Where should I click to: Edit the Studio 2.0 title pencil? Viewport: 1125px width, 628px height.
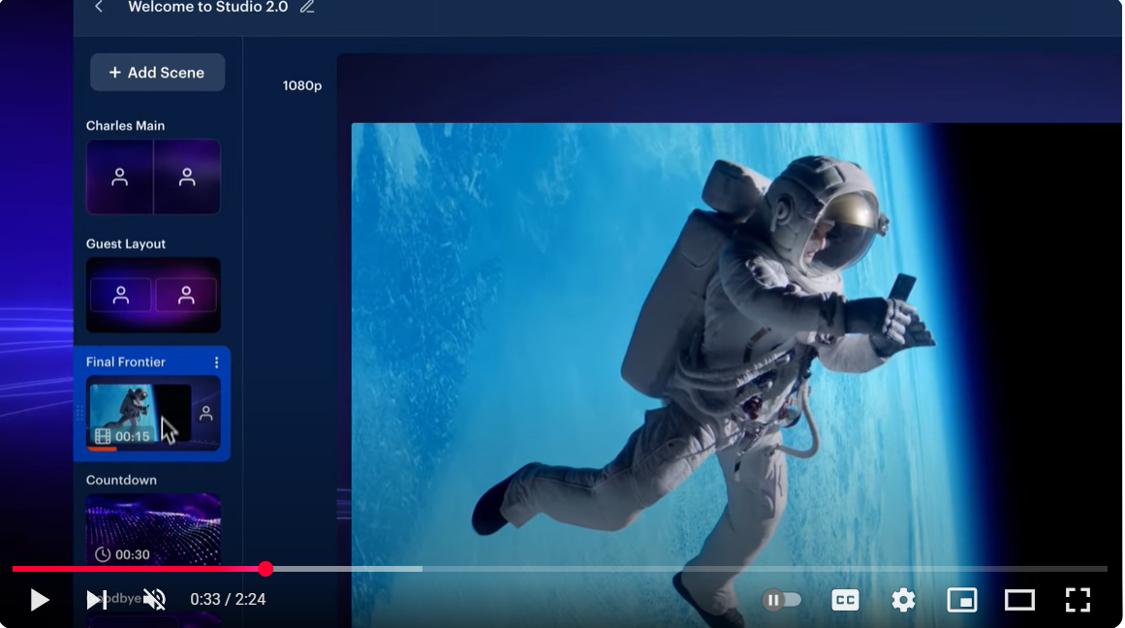pos(307,7)
